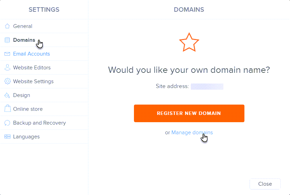Open the Design settings section

point(21,95)
